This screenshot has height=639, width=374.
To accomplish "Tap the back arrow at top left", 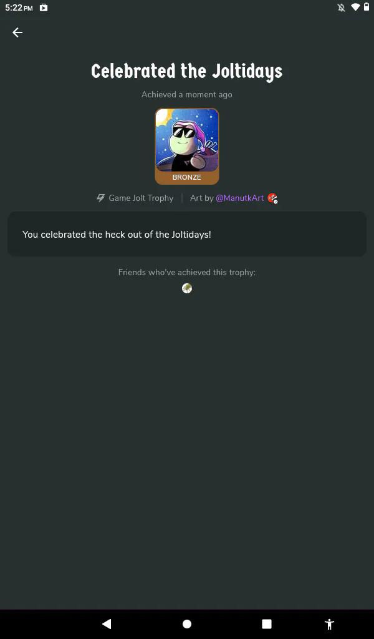I will coord(17,32).
